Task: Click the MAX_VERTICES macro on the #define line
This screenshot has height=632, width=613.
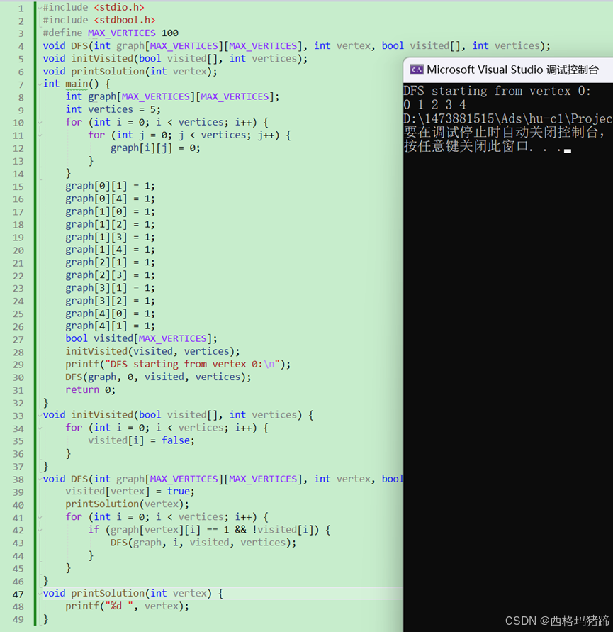Action: tap(122, 33)
